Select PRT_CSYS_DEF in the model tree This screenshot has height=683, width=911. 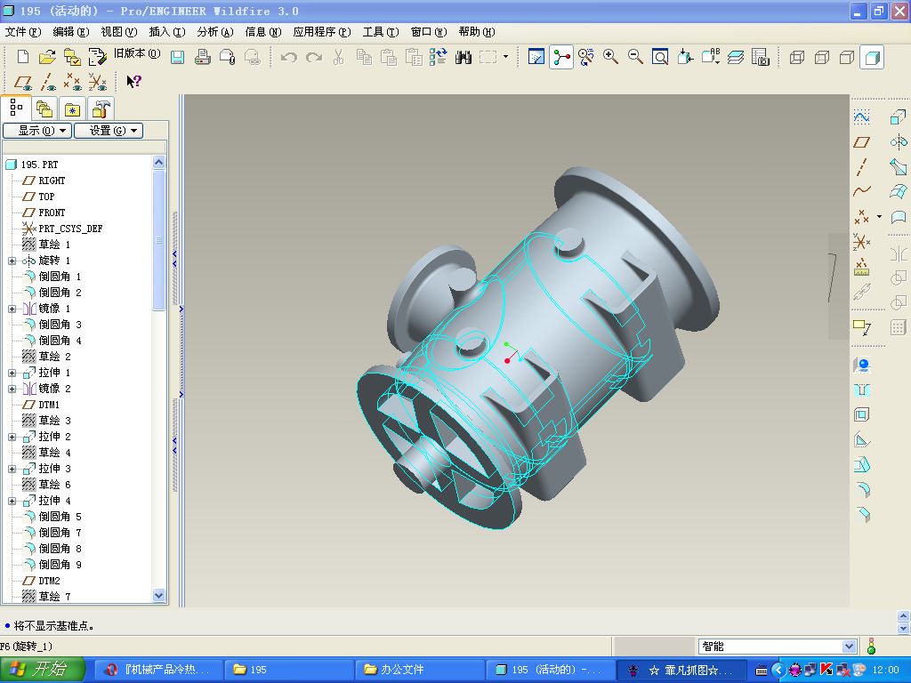tap(70, 229)
